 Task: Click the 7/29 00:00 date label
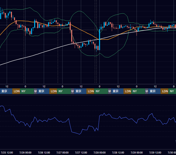(137, 152)
